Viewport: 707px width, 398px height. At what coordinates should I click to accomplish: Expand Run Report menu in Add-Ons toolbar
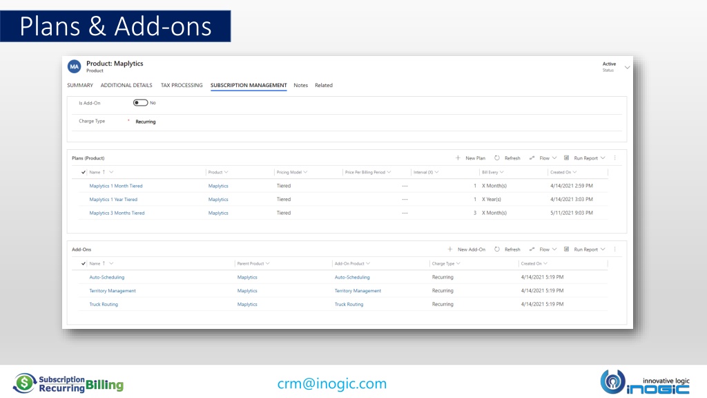[x=603, y=249]
